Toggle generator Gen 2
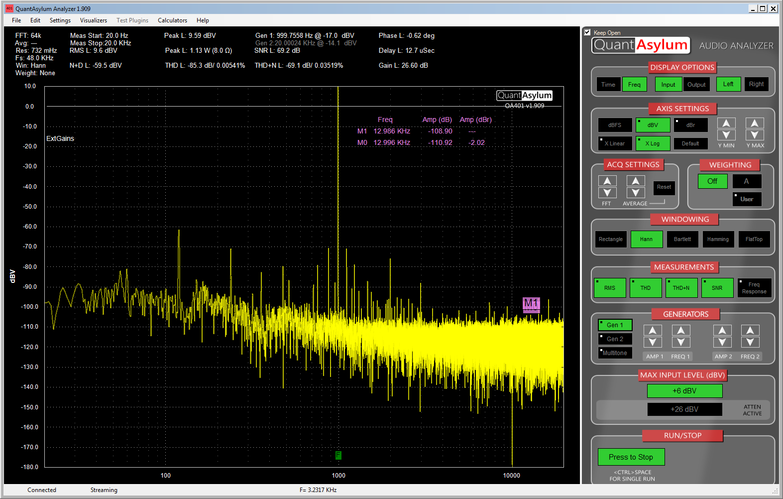783x499 pixels. [x=615, y=339]
